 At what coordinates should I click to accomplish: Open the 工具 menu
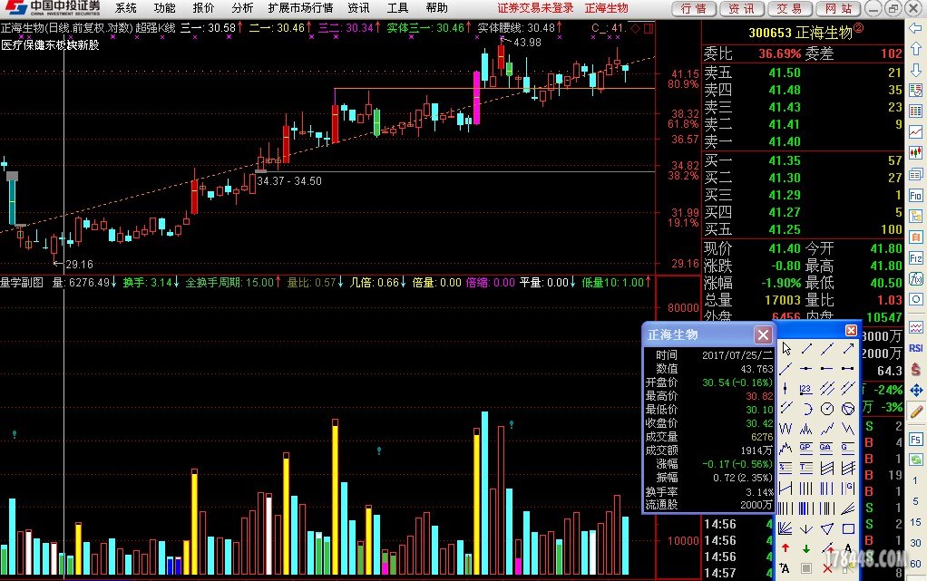397,8
